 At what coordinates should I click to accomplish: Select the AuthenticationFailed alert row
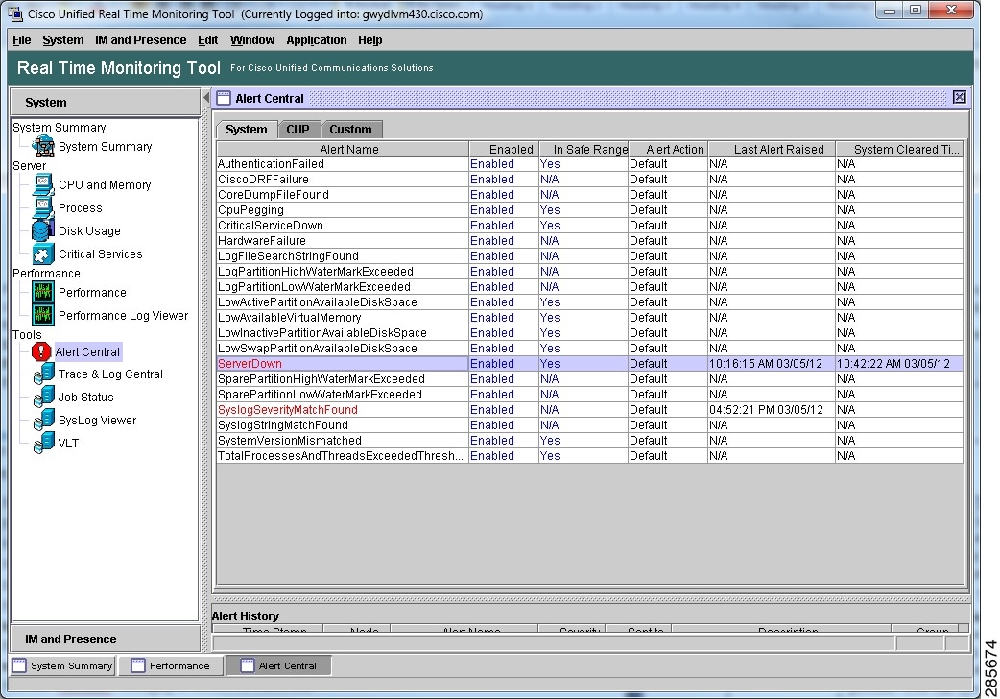[x=590, y=164]
